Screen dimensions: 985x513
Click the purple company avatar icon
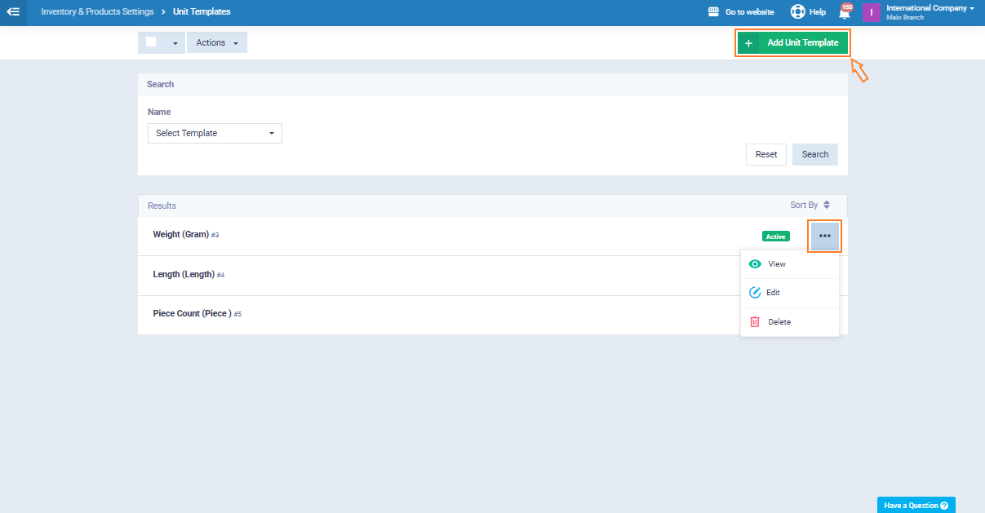click(x=872, y=12)
